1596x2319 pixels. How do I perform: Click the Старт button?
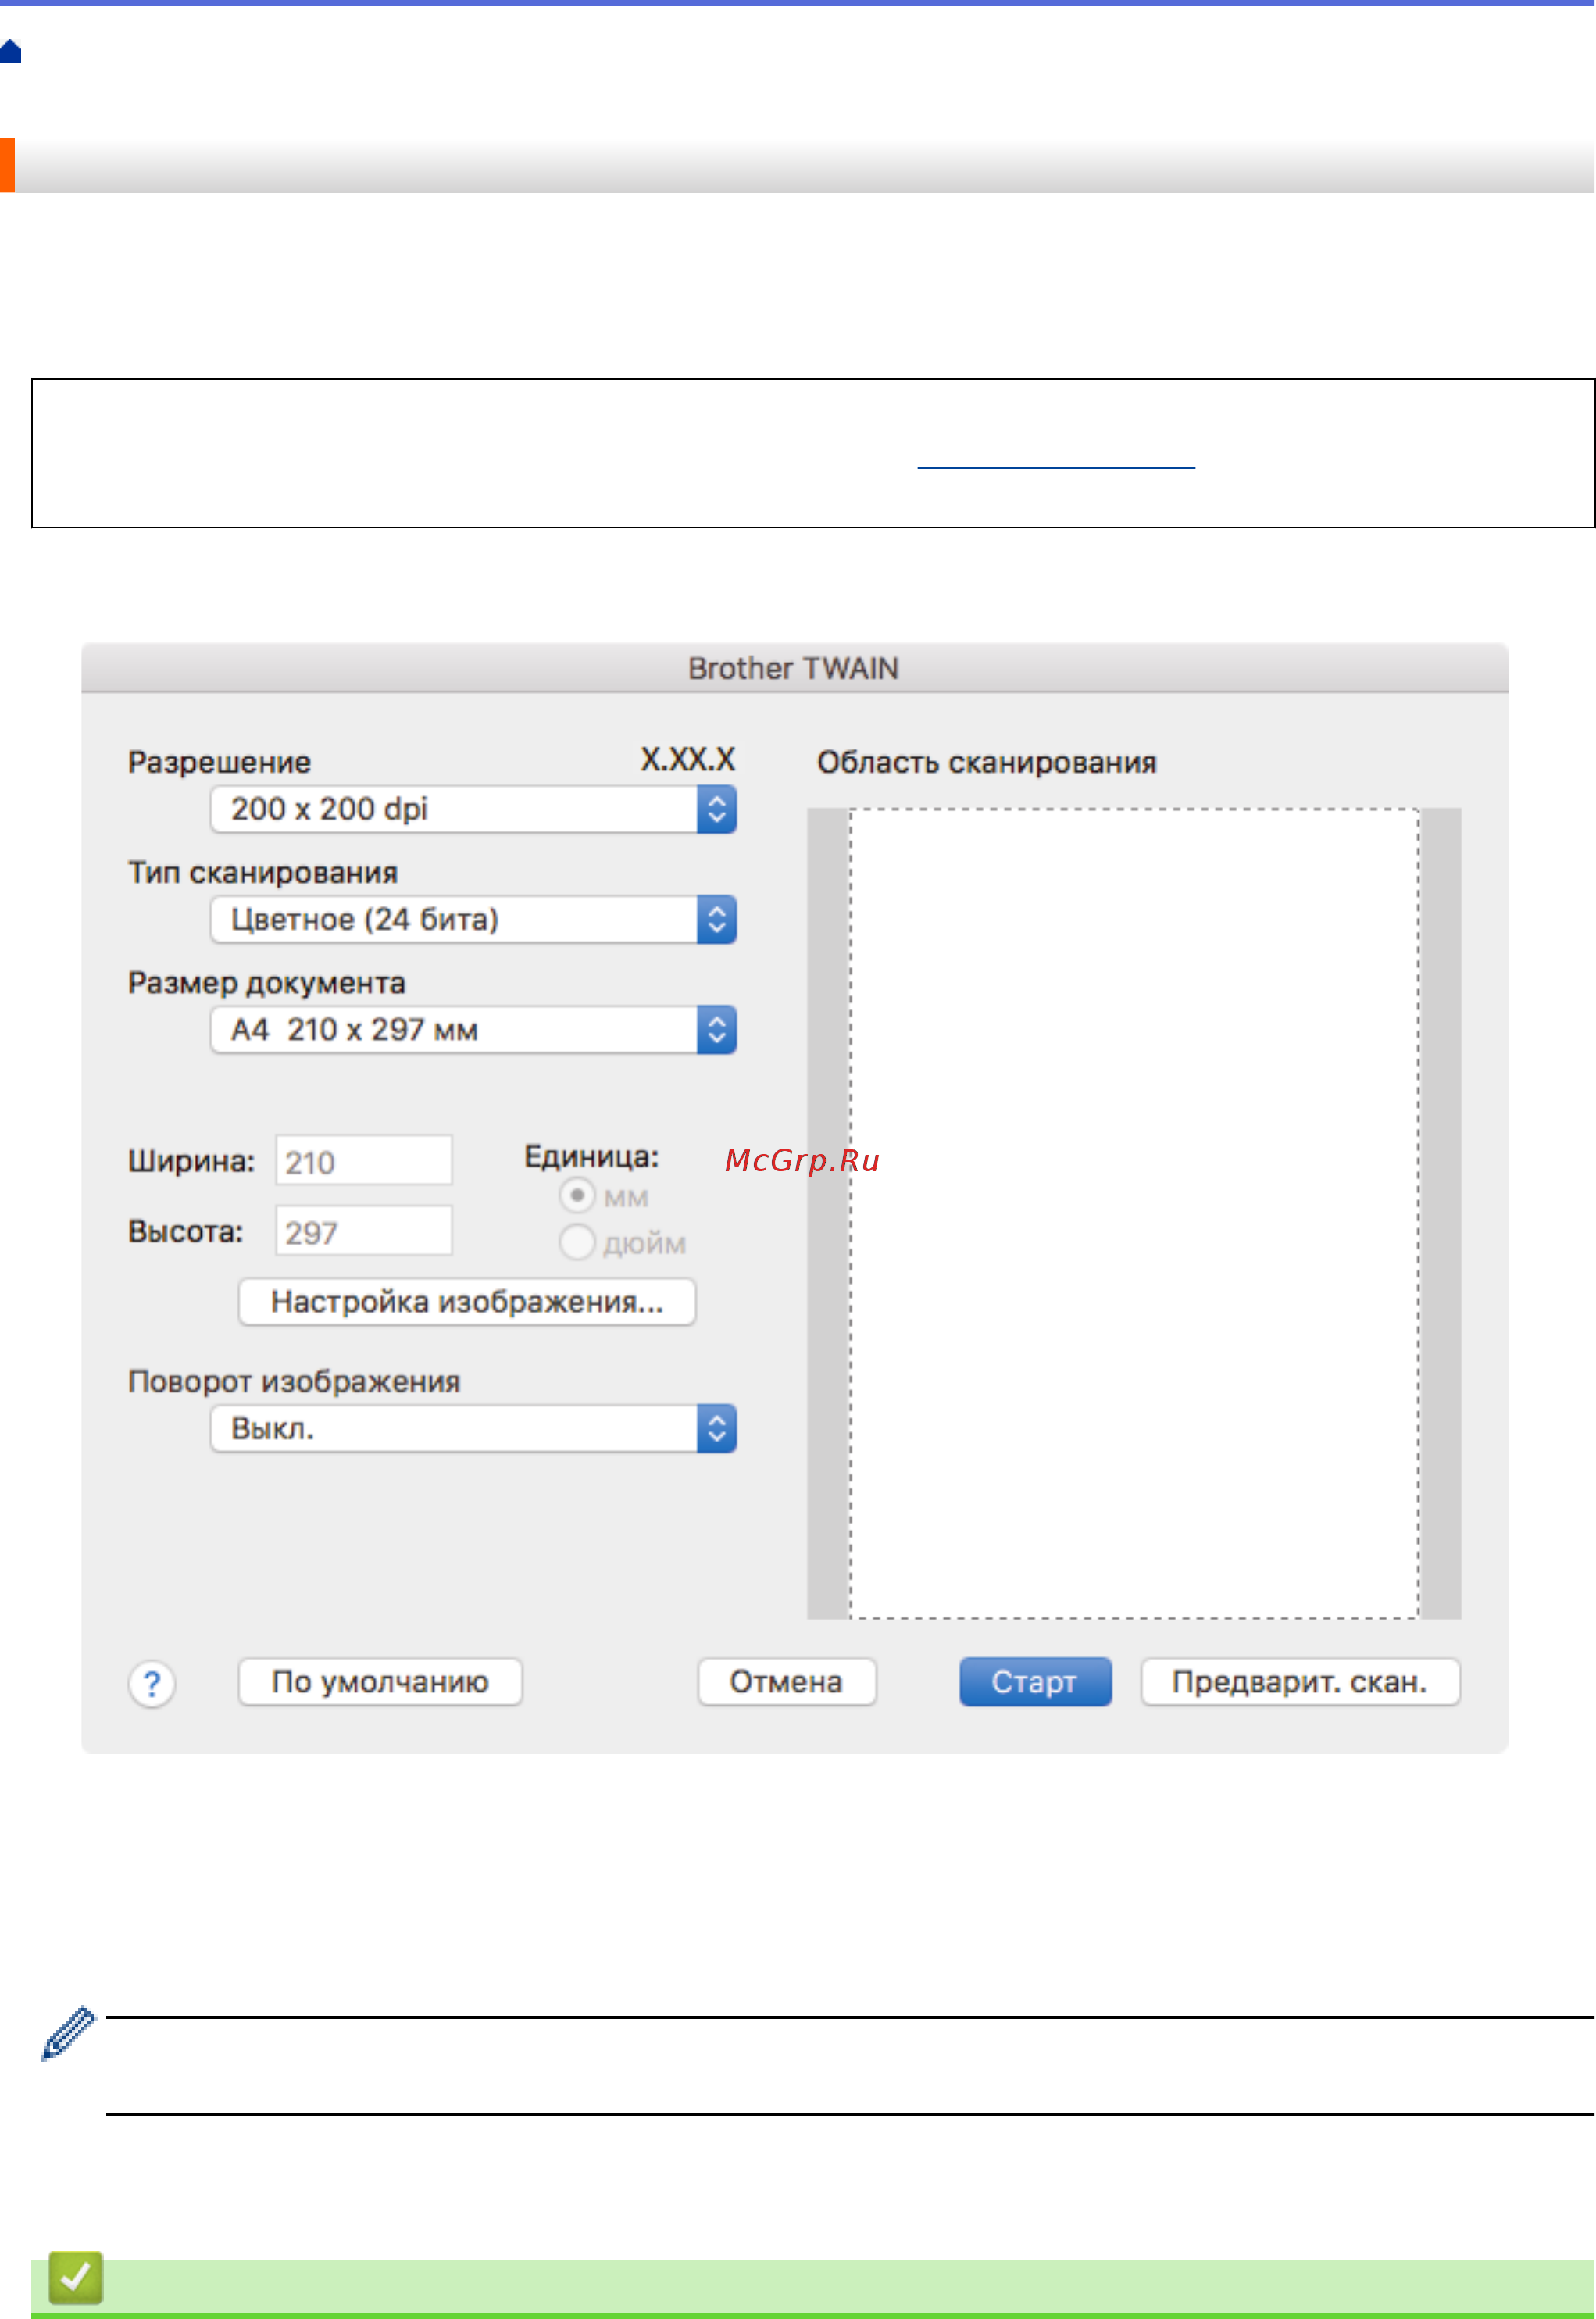pos(1034,1682)
